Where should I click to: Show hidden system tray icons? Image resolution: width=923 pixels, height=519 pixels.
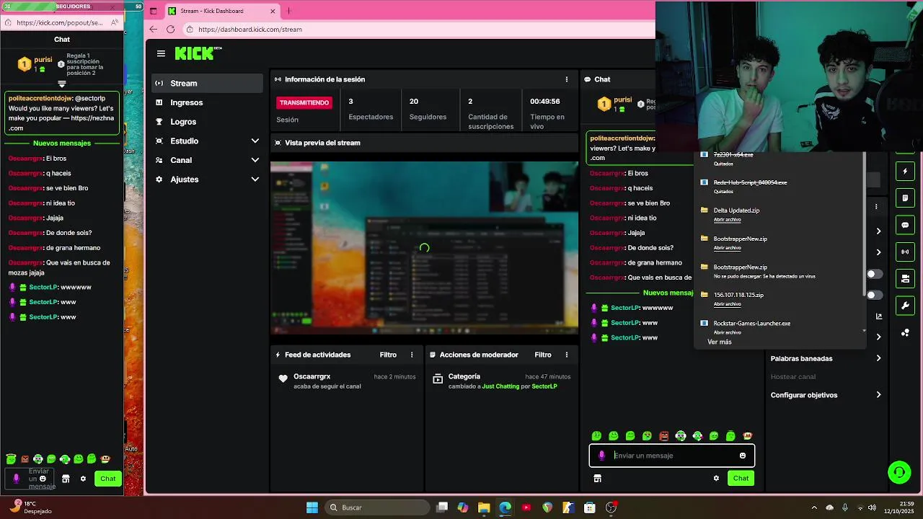click(x=814, y=507)
